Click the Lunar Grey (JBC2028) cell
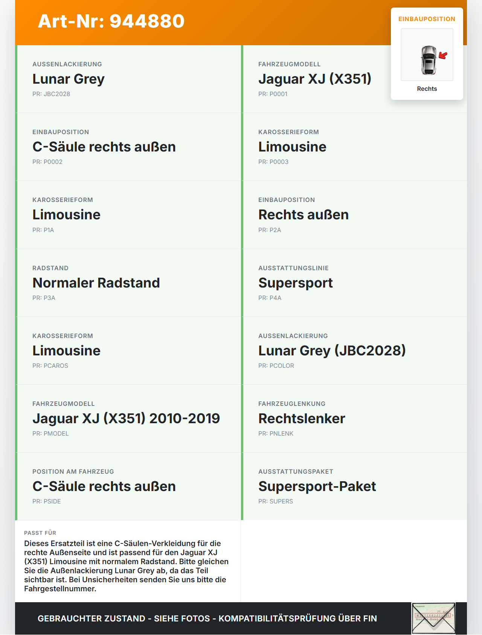 tap(354, 351)
